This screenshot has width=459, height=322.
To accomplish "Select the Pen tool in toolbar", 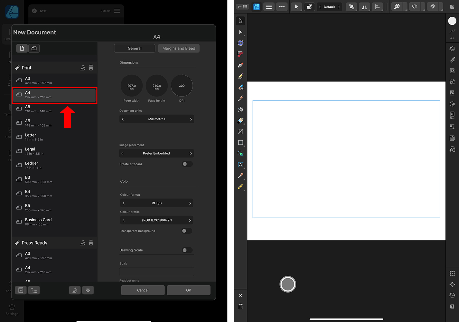I will (241, 65).
